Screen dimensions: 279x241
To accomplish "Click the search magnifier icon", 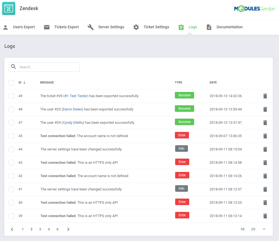I will point(14,67).
